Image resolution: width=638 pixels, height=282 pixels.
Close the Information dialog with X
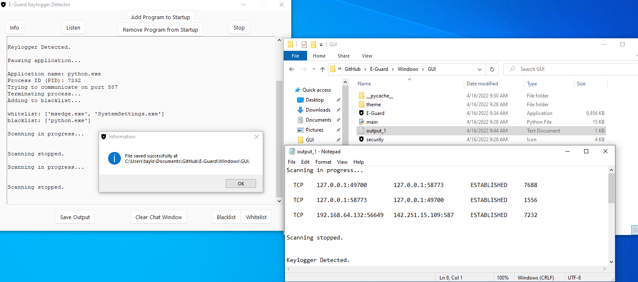(257, 137)
